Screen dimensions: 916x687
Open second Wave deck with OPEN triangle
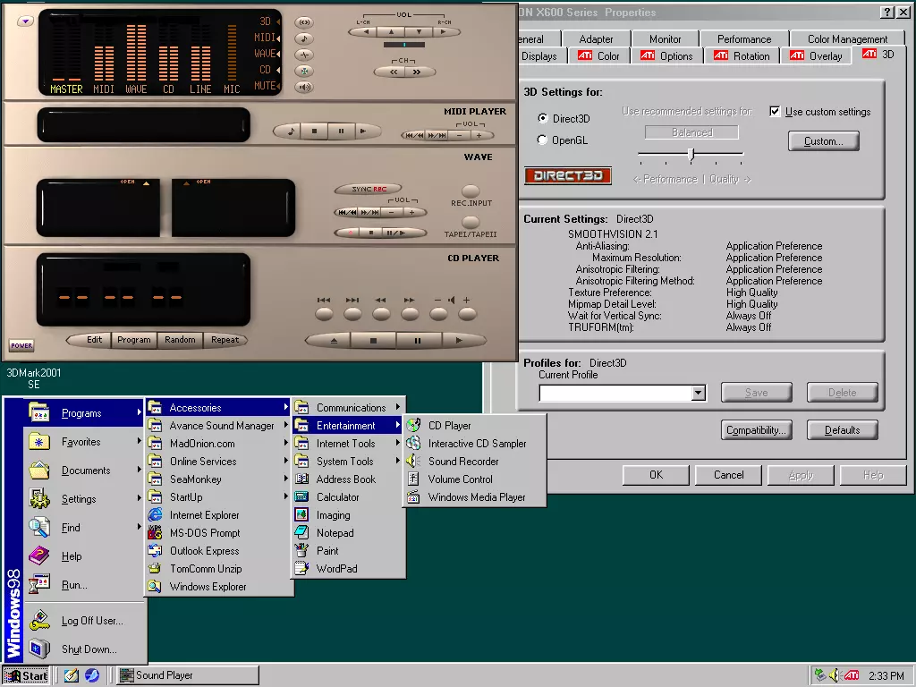pyautogui.click(x=187, y=183)
